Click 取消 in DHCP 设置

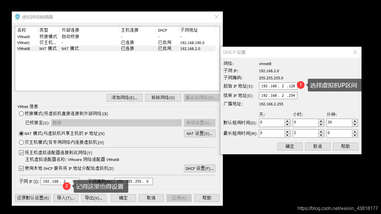(x=318, y=147)
